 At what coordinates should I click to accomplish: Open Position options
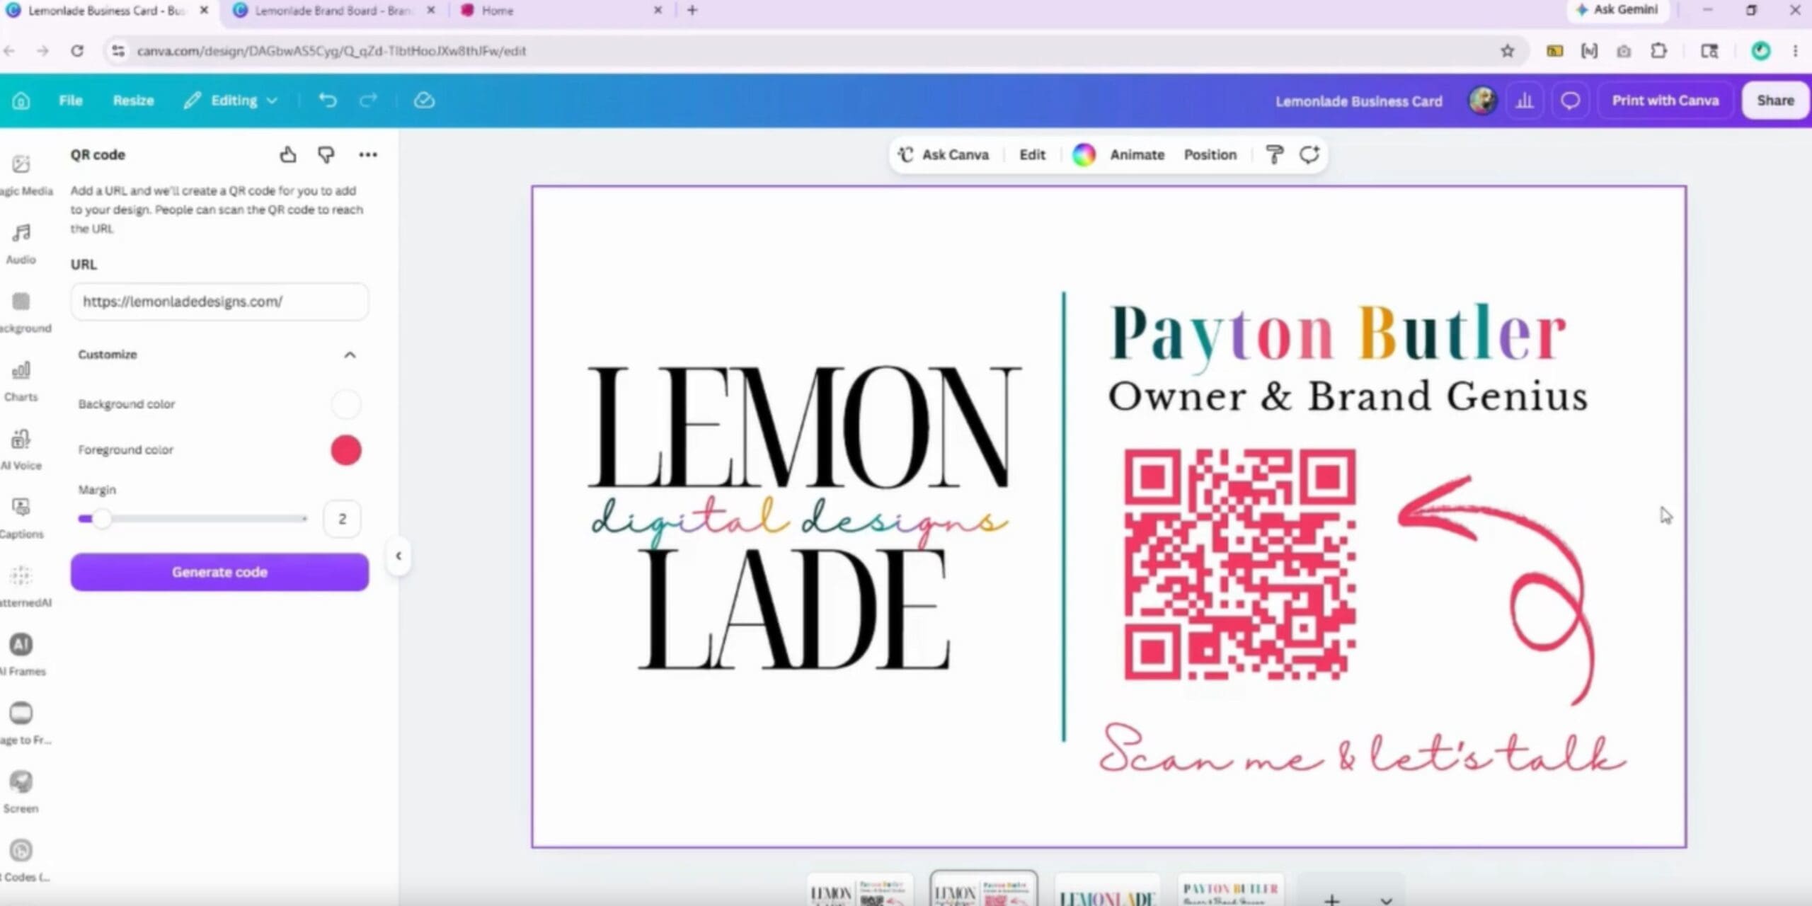click(x=1210, y=154)
